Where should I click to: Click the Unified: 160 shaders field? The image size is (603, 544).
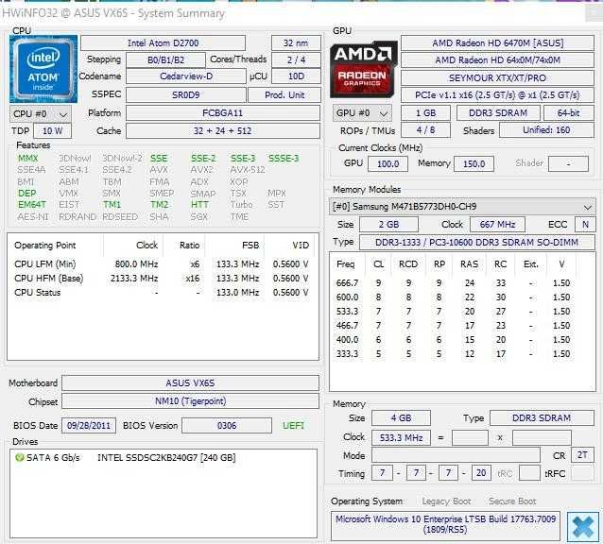click(x=546, y=129)
